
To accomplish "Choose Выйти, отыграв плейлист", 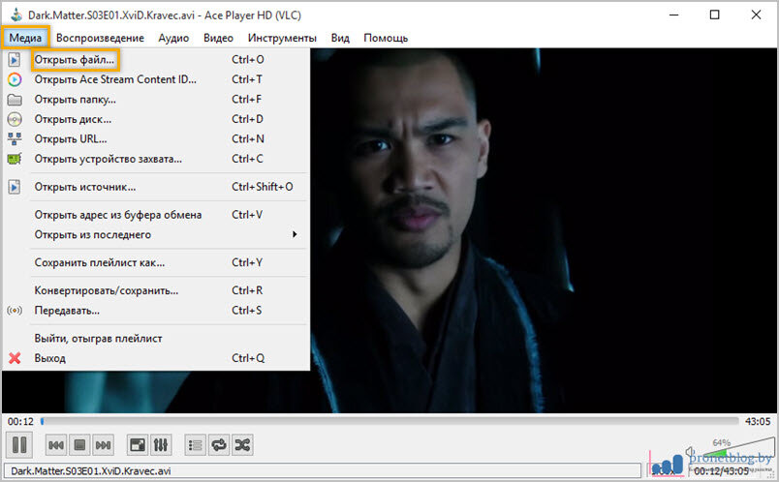I will [x=156, y=338].
